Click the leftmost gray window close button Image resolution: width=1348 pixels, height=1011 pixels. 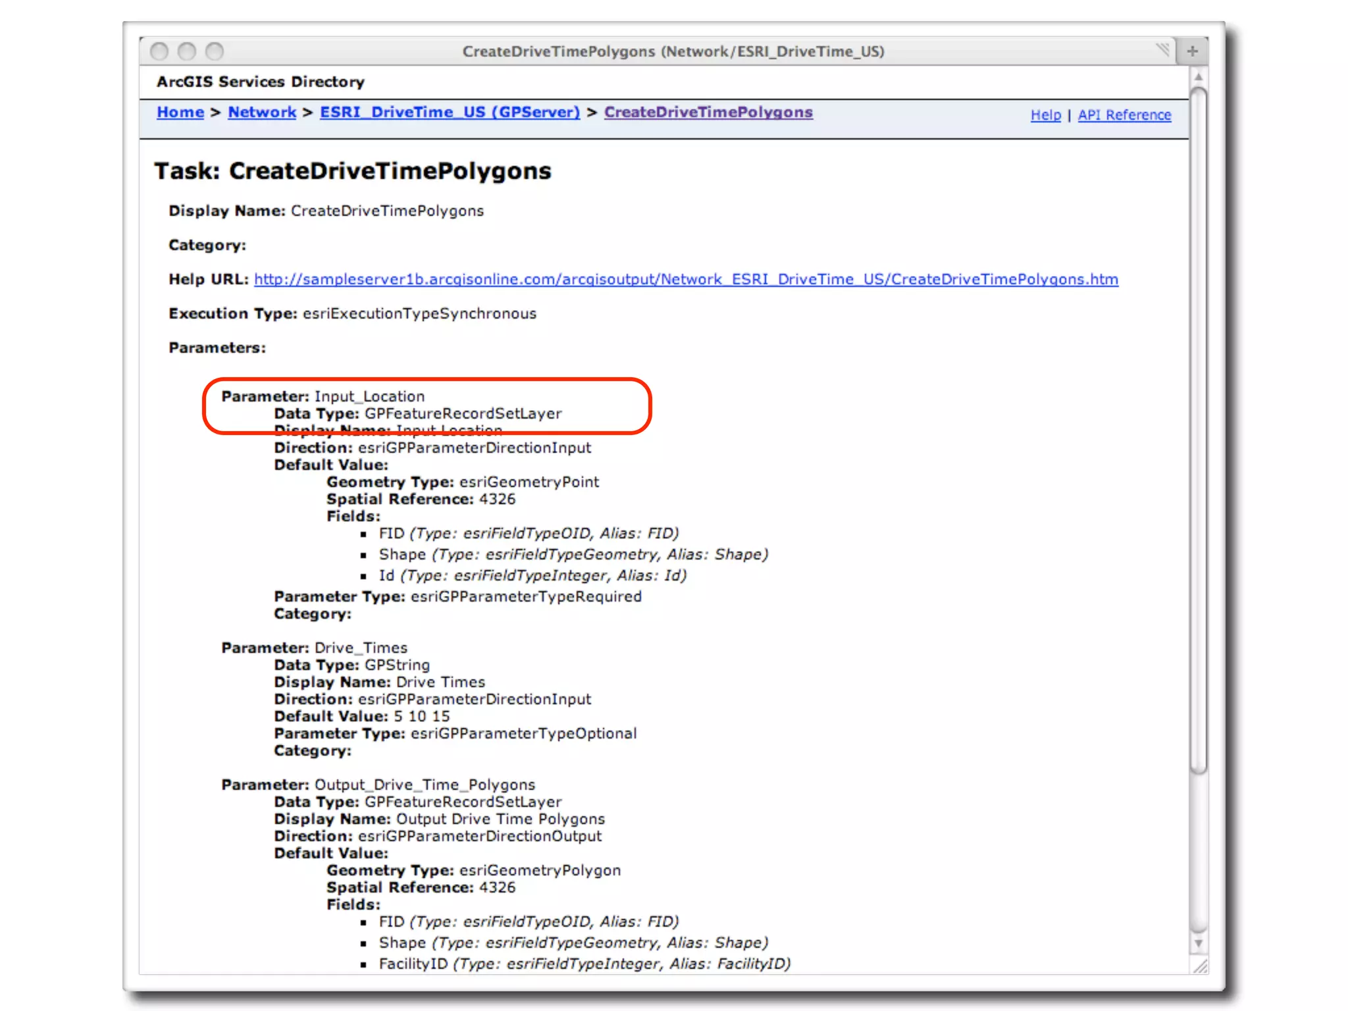(159, 51)
